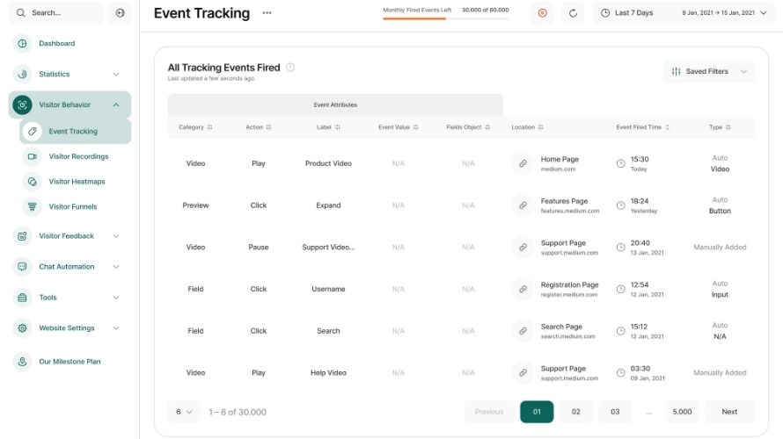Screen dimensions: 783x439
Task: Go to the Next page
Action: [x=729, y=412]
